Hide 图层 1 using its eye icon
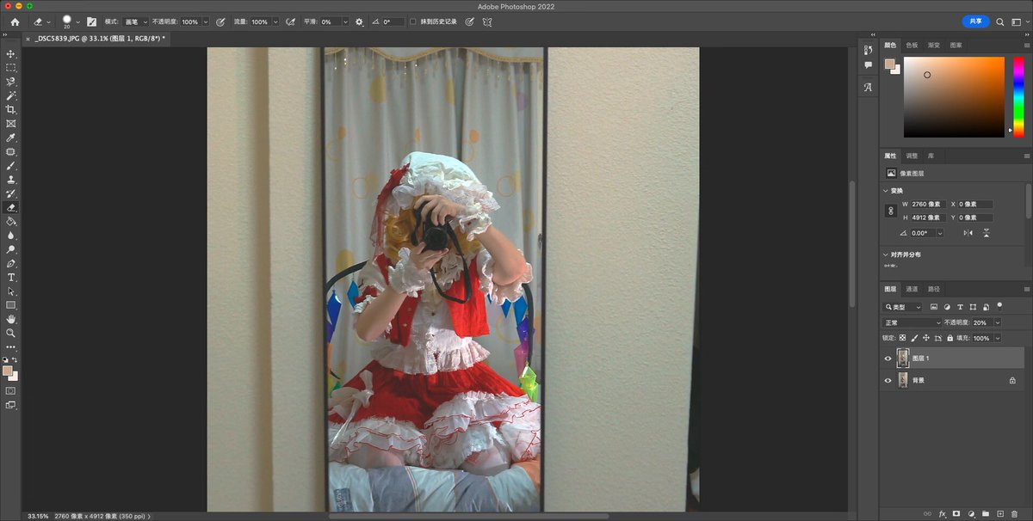The image size is (1033, 521). [888, 359]
